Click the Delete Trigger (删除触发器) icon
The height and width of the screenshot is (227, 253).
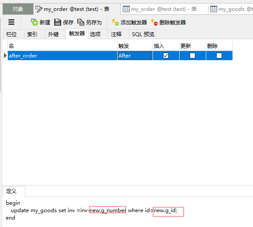[x=154, y=22]
